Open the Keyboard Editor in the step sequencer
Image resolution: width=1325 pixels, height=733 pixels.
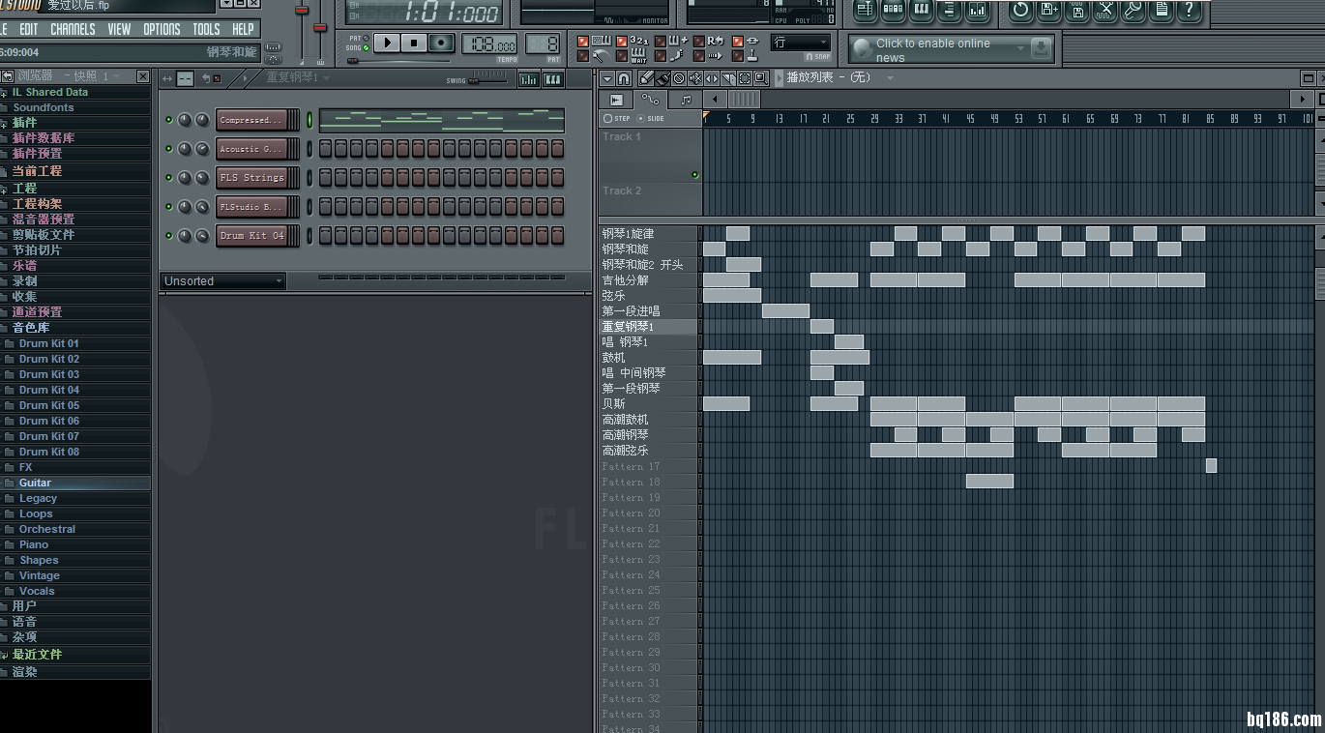pyautogui.click(x=553, y=79)
